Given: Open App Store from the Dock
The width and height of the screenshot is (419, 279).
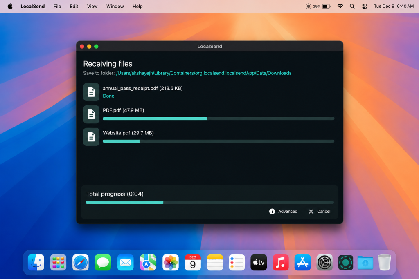Looking at the screenshot, I should pos(302,263).
